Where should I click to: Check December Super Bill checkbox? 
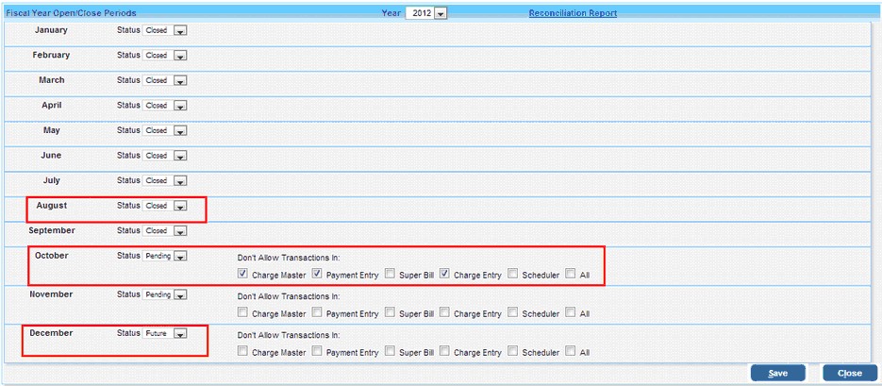pos(391,352)
